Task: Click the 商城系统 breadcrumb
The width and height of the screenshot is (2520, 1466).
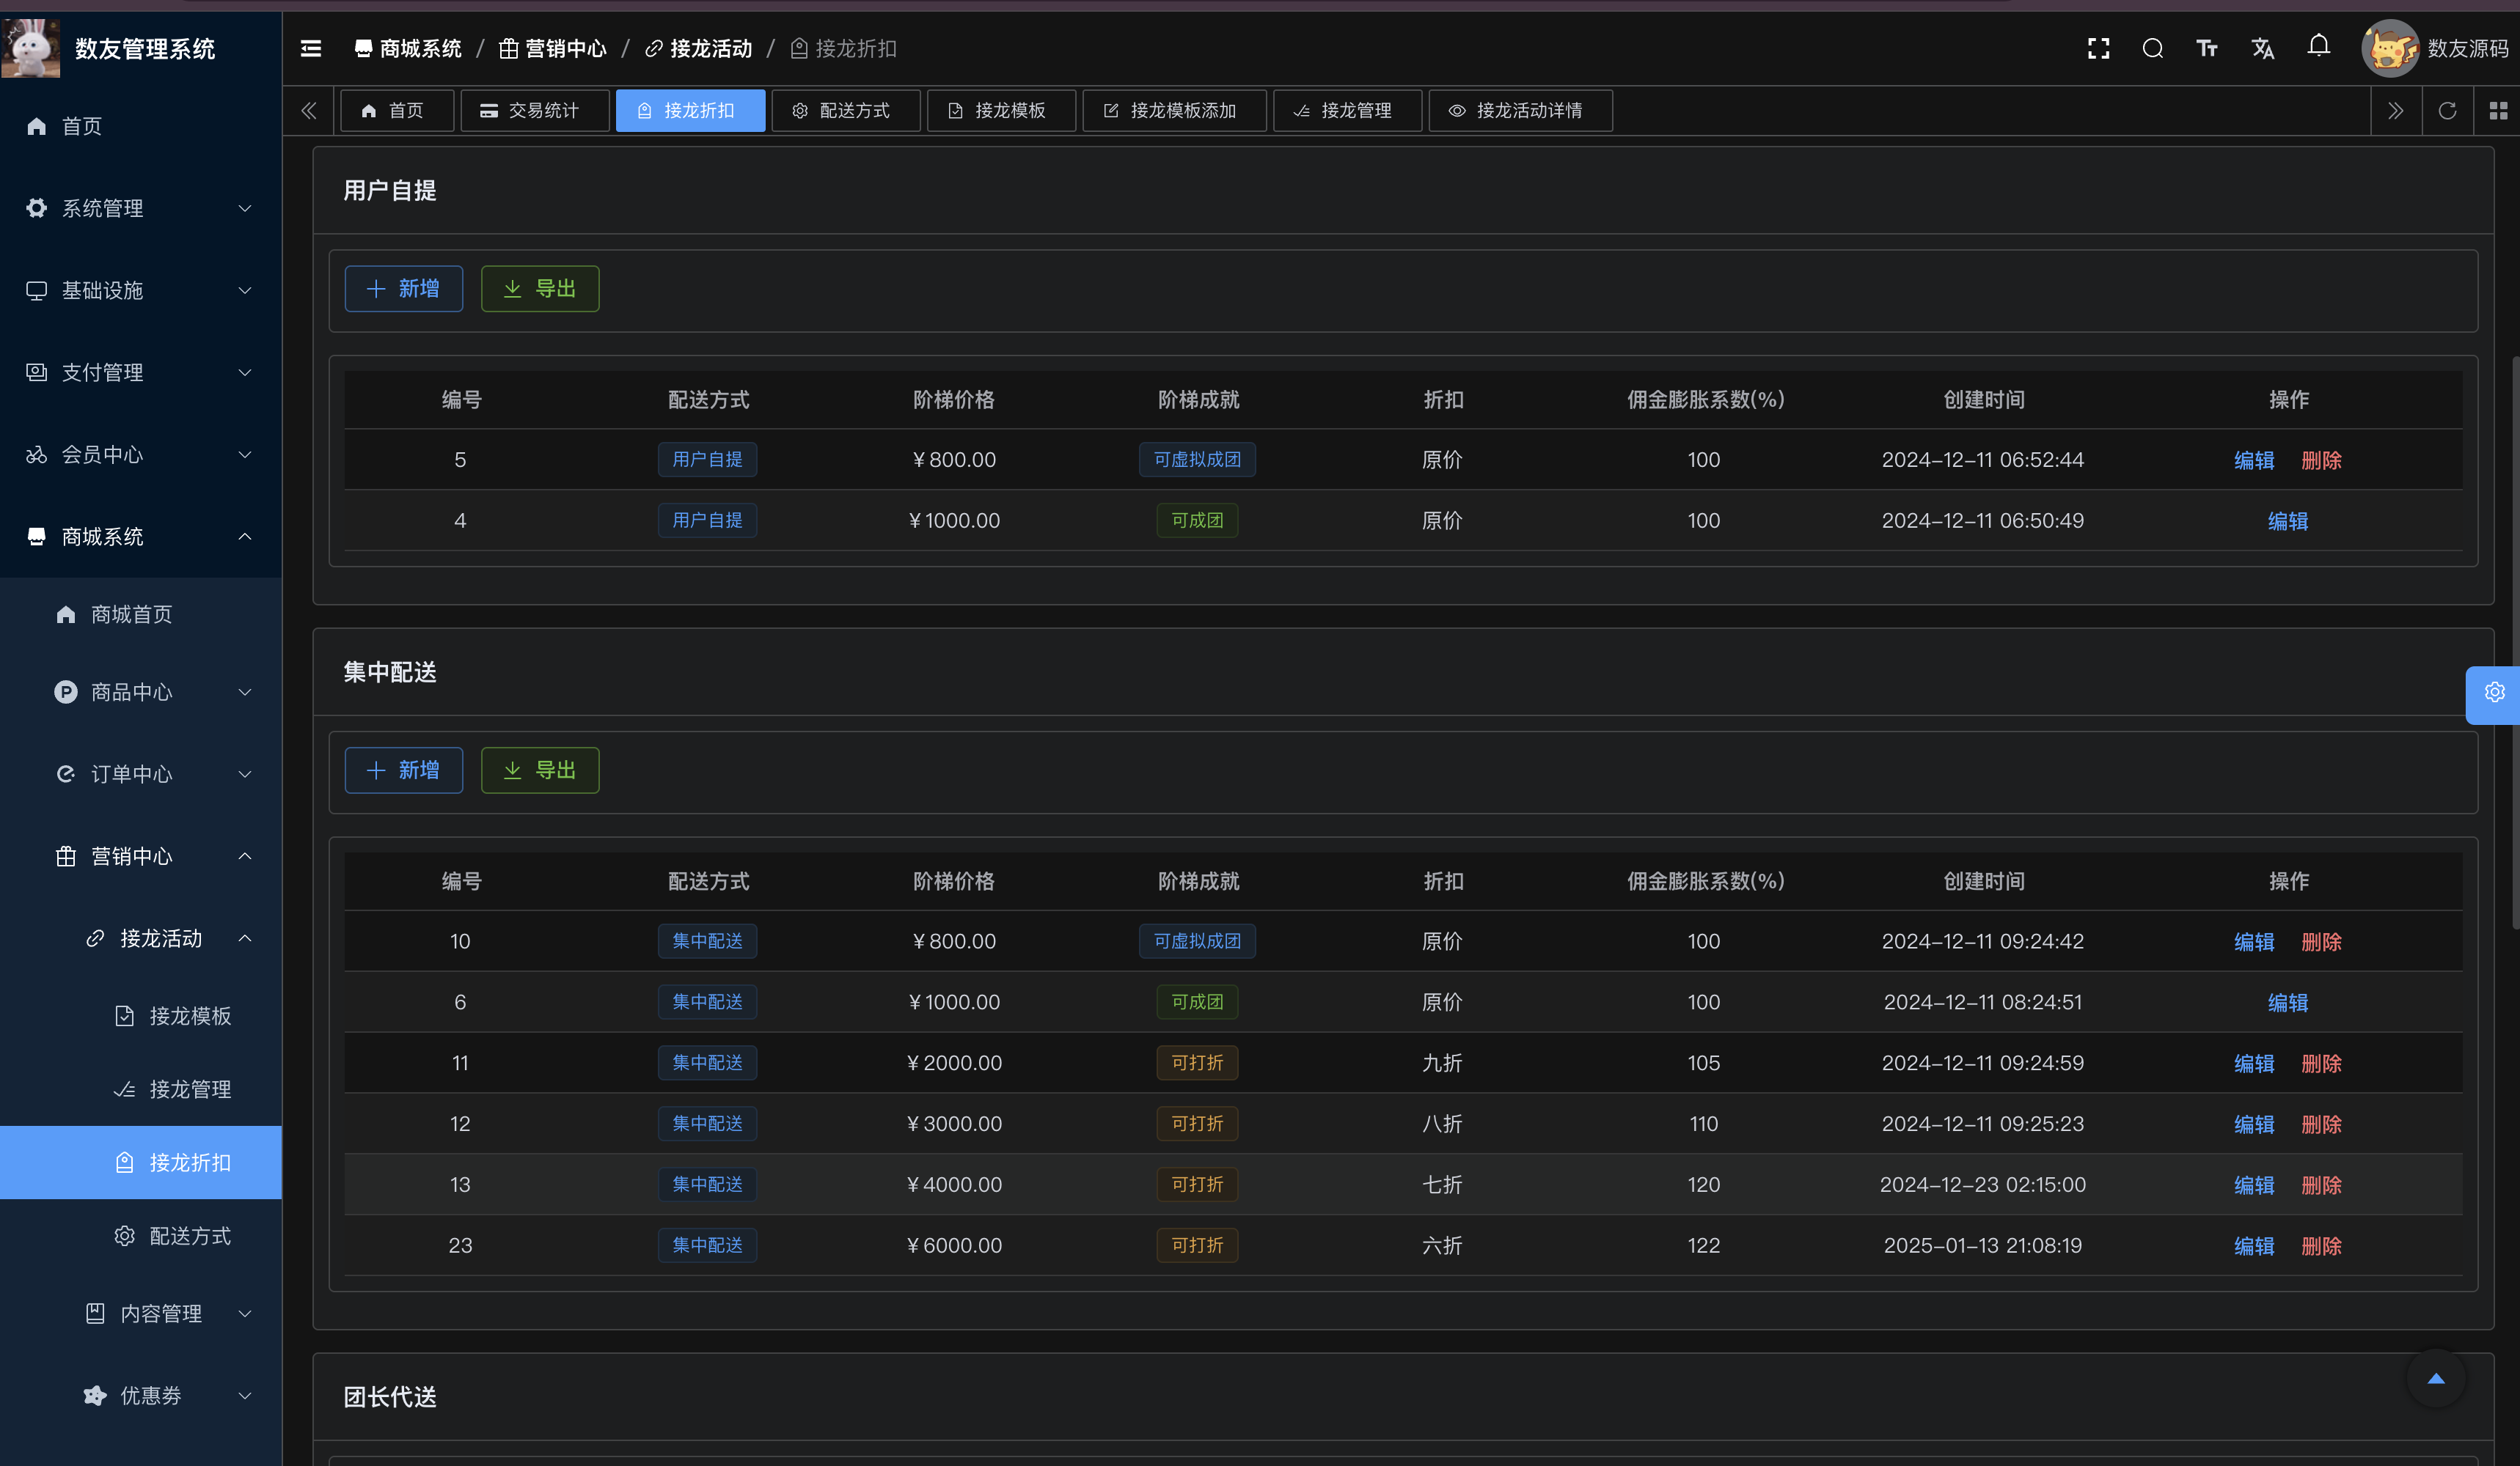Action: pyautogui.click(x=408, y=48)
